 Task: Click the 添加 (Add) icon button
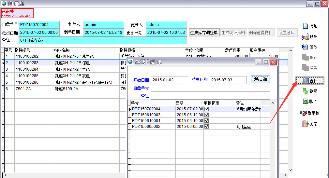click(x=310, y=26)
